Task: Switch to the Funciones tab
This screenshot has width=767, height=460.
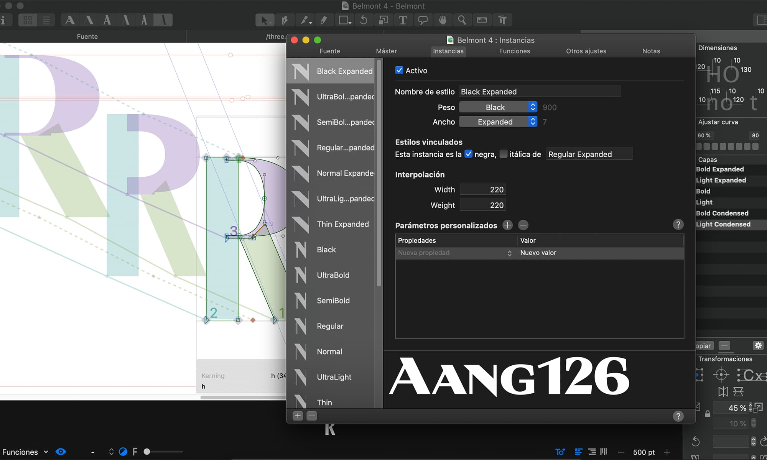Action: tap(514, 51)
